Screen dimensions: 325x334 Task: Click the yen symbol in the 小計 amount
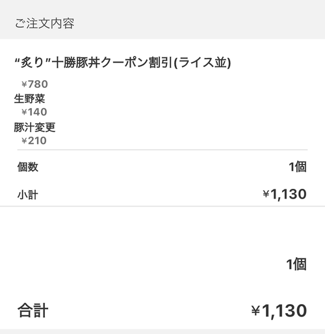pyautogui.click(x=266, y=194)
